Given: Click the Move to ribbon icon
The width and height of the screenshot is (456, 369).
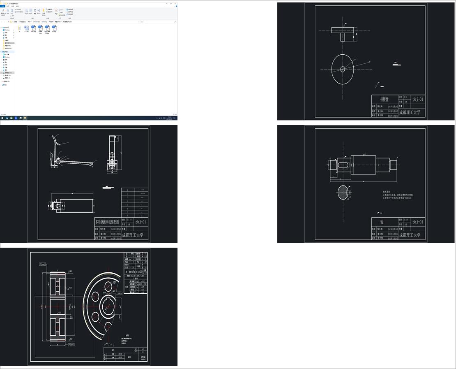Looking at the screenshot, I should (26, 10).
